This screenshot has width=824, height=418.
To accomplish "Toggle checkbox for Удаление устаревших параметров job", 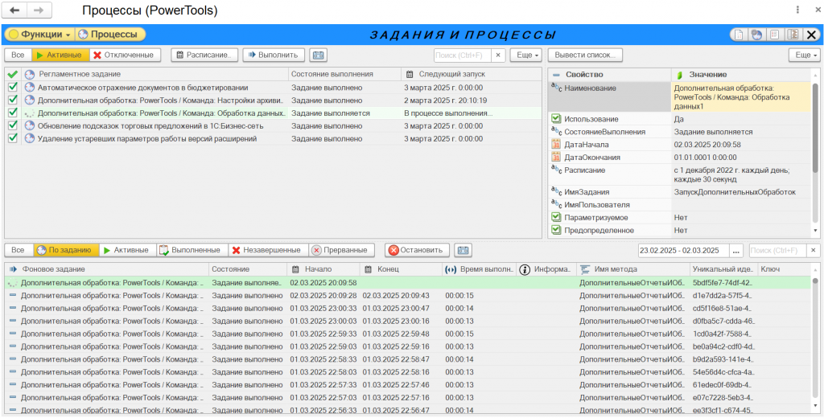I will pyautogui.click(x=13, y=138).
